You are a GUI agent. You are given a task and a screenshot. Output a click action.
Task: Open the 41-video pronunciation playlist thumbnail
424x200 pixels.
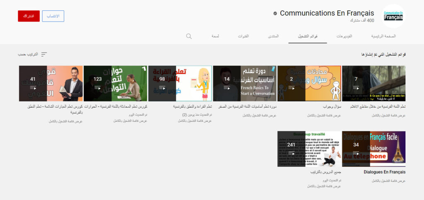coord(51,83)
